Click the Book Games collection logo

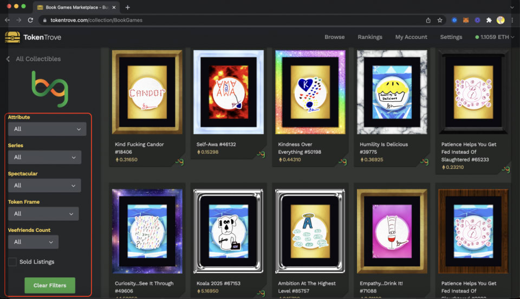49,88
